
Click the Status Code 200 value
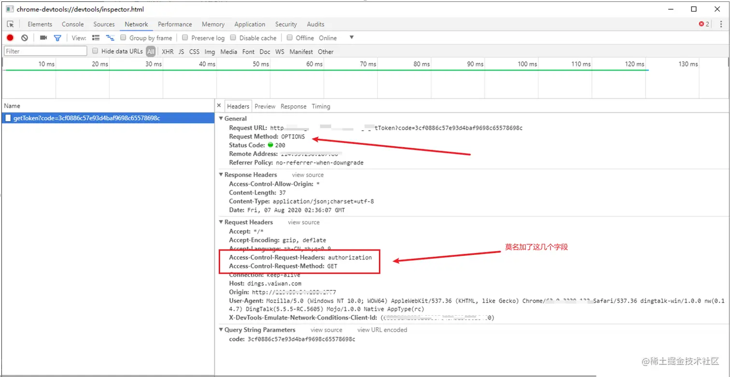pyautogui.click(x=280, y=145)
